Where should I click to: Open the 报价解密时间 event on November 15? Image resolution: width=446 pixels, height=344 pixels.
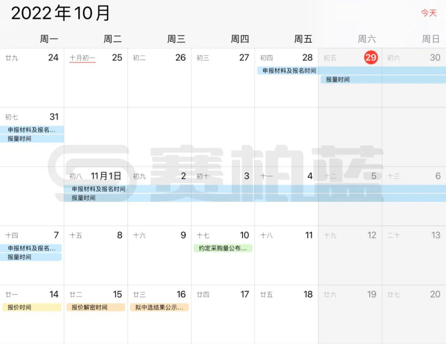[x=95, y=307]
